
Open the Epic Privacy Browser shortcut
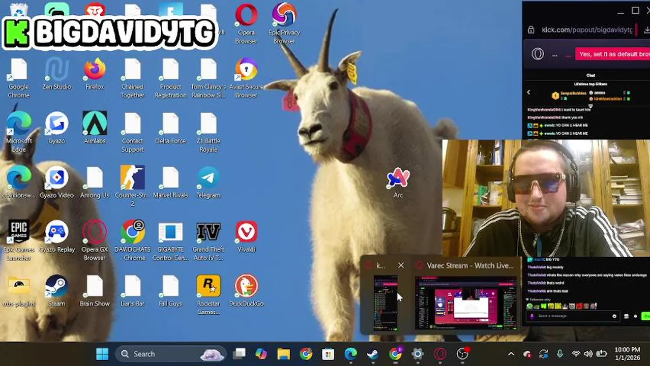(x=284, y=23)
